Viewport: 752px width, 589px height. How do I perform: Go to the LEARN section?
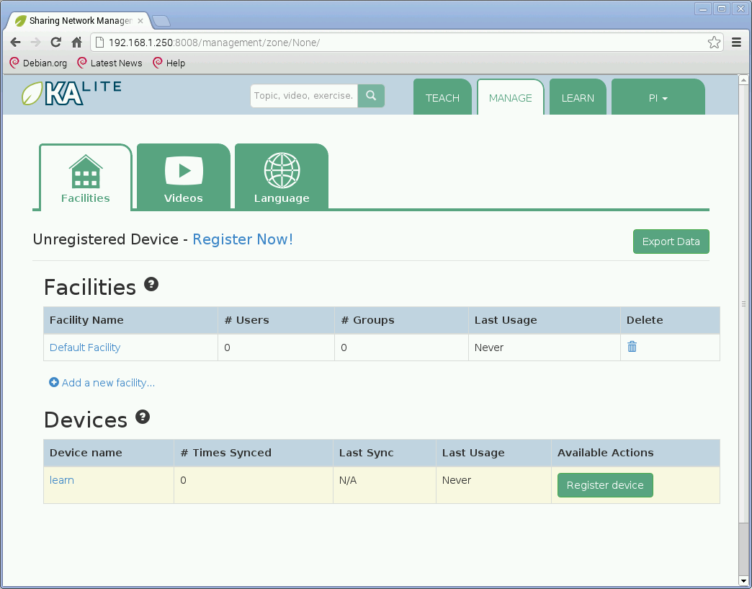578,98
